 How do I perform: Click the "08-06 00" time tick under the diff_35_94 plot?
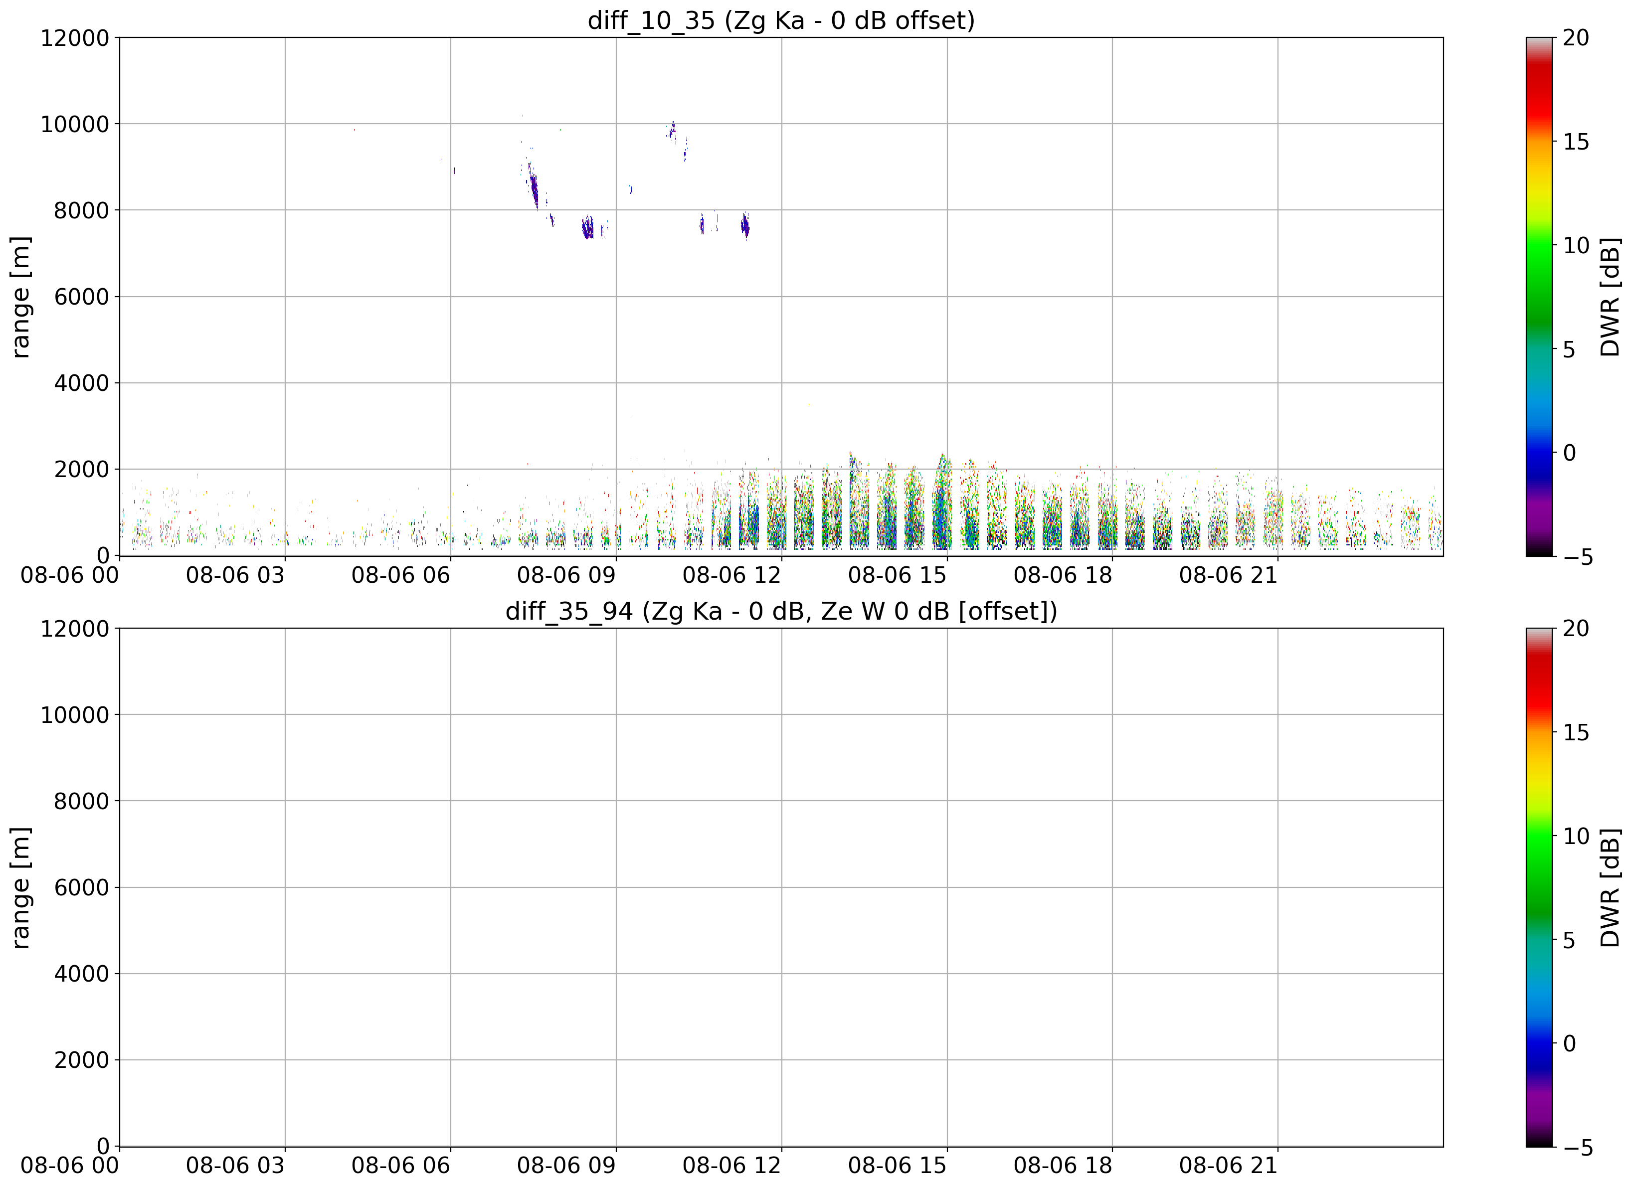click(x=70, y=1166)
